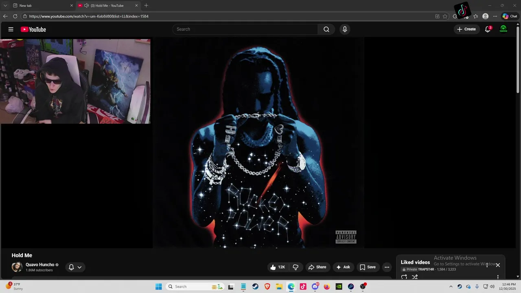Go back in browser history

coord(5,16)
